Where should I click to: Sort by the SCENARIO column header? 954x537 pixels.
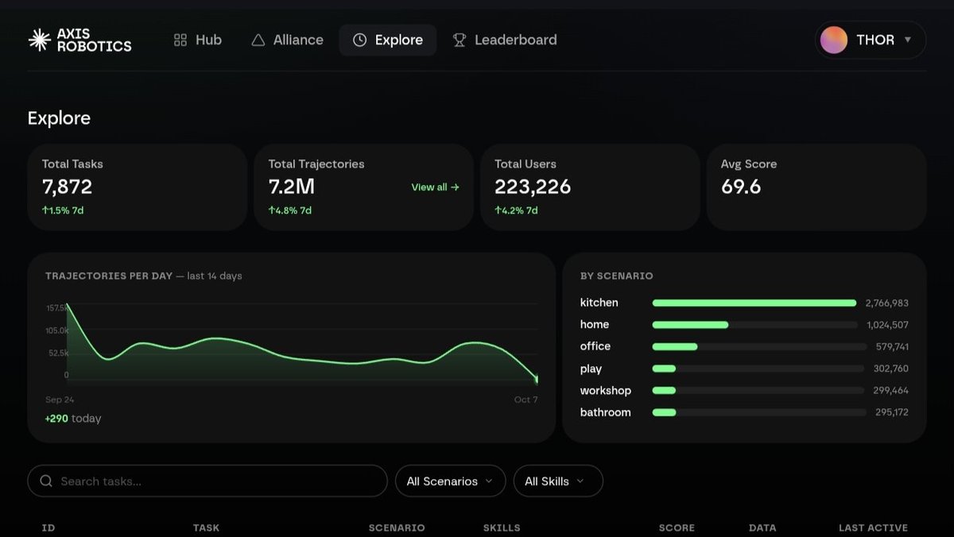(x=397, y=527)
